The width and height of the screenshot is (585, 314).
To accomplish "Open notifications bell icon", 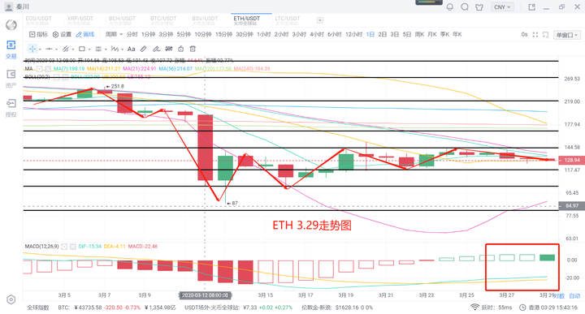I will 450,6.
